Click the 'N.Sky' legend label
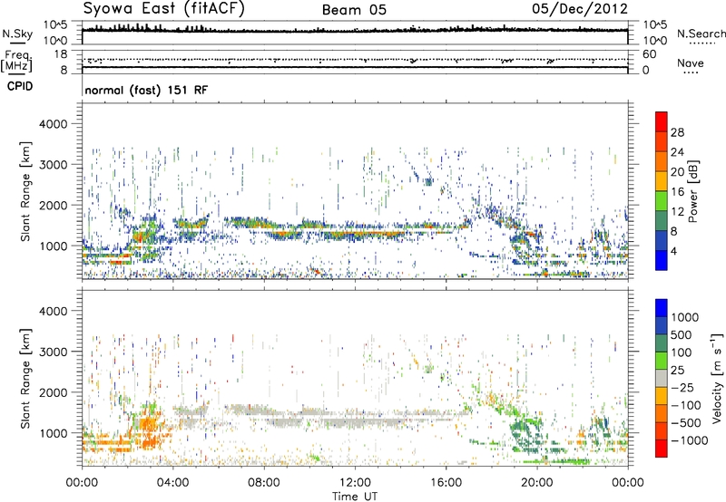 [17, 34]
